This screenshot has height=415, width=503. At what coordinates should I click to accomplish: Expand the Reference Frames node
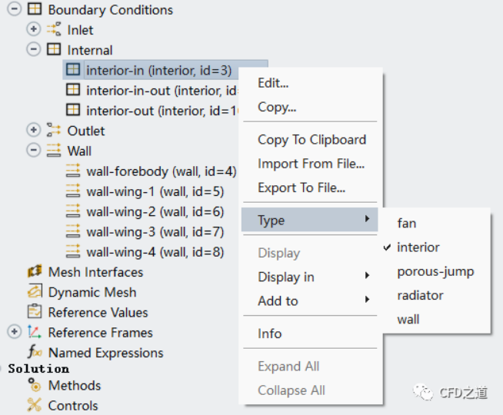pos(14,333)
